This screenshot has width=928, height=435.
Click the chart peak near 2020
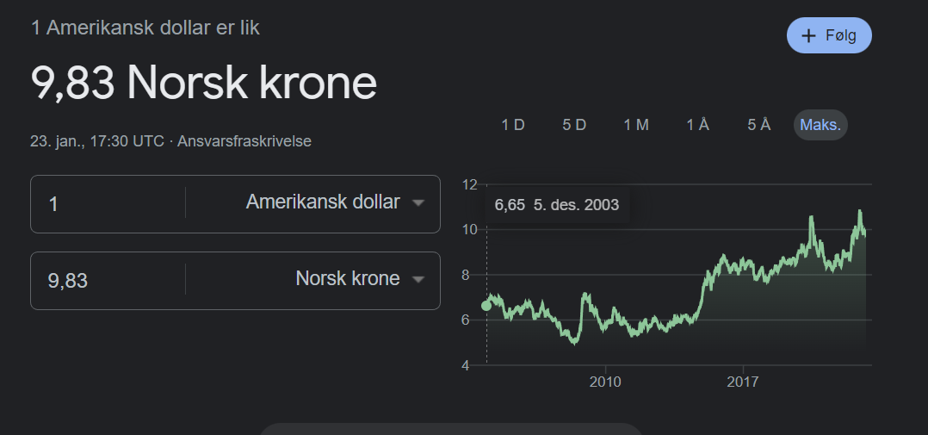(x=811, y=218)
